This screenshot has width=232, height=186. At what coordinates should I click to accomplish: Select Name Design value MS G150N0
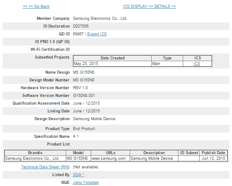83,72
